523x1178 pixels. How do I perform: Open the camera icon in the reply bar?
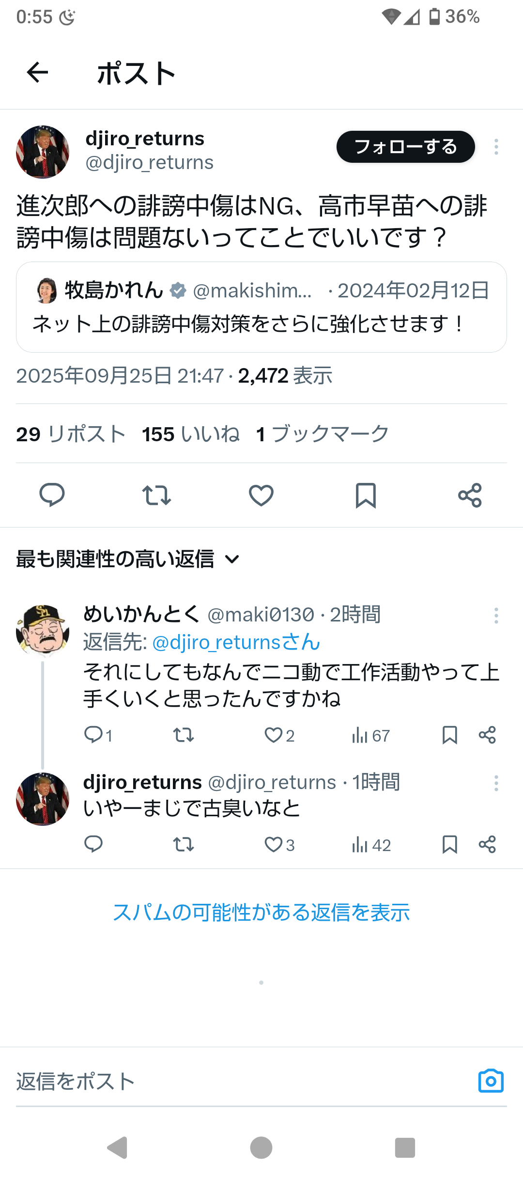tap(491, 1081)
